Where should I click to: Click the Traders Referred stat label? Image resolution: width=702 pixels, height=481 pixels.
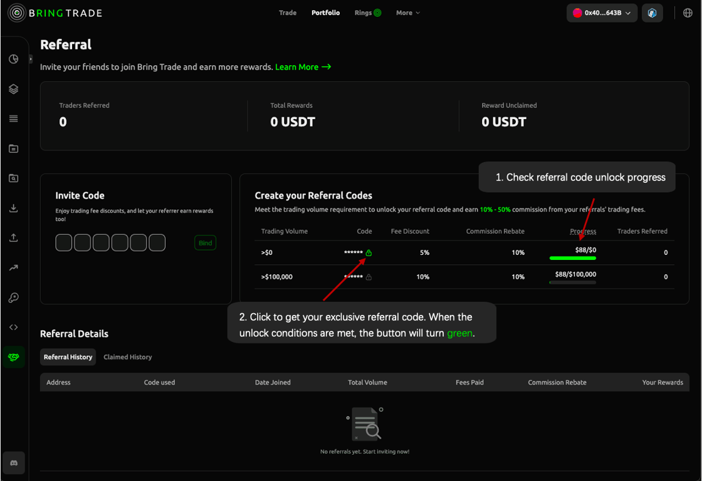pyautogui.click(x=84, y=106)
